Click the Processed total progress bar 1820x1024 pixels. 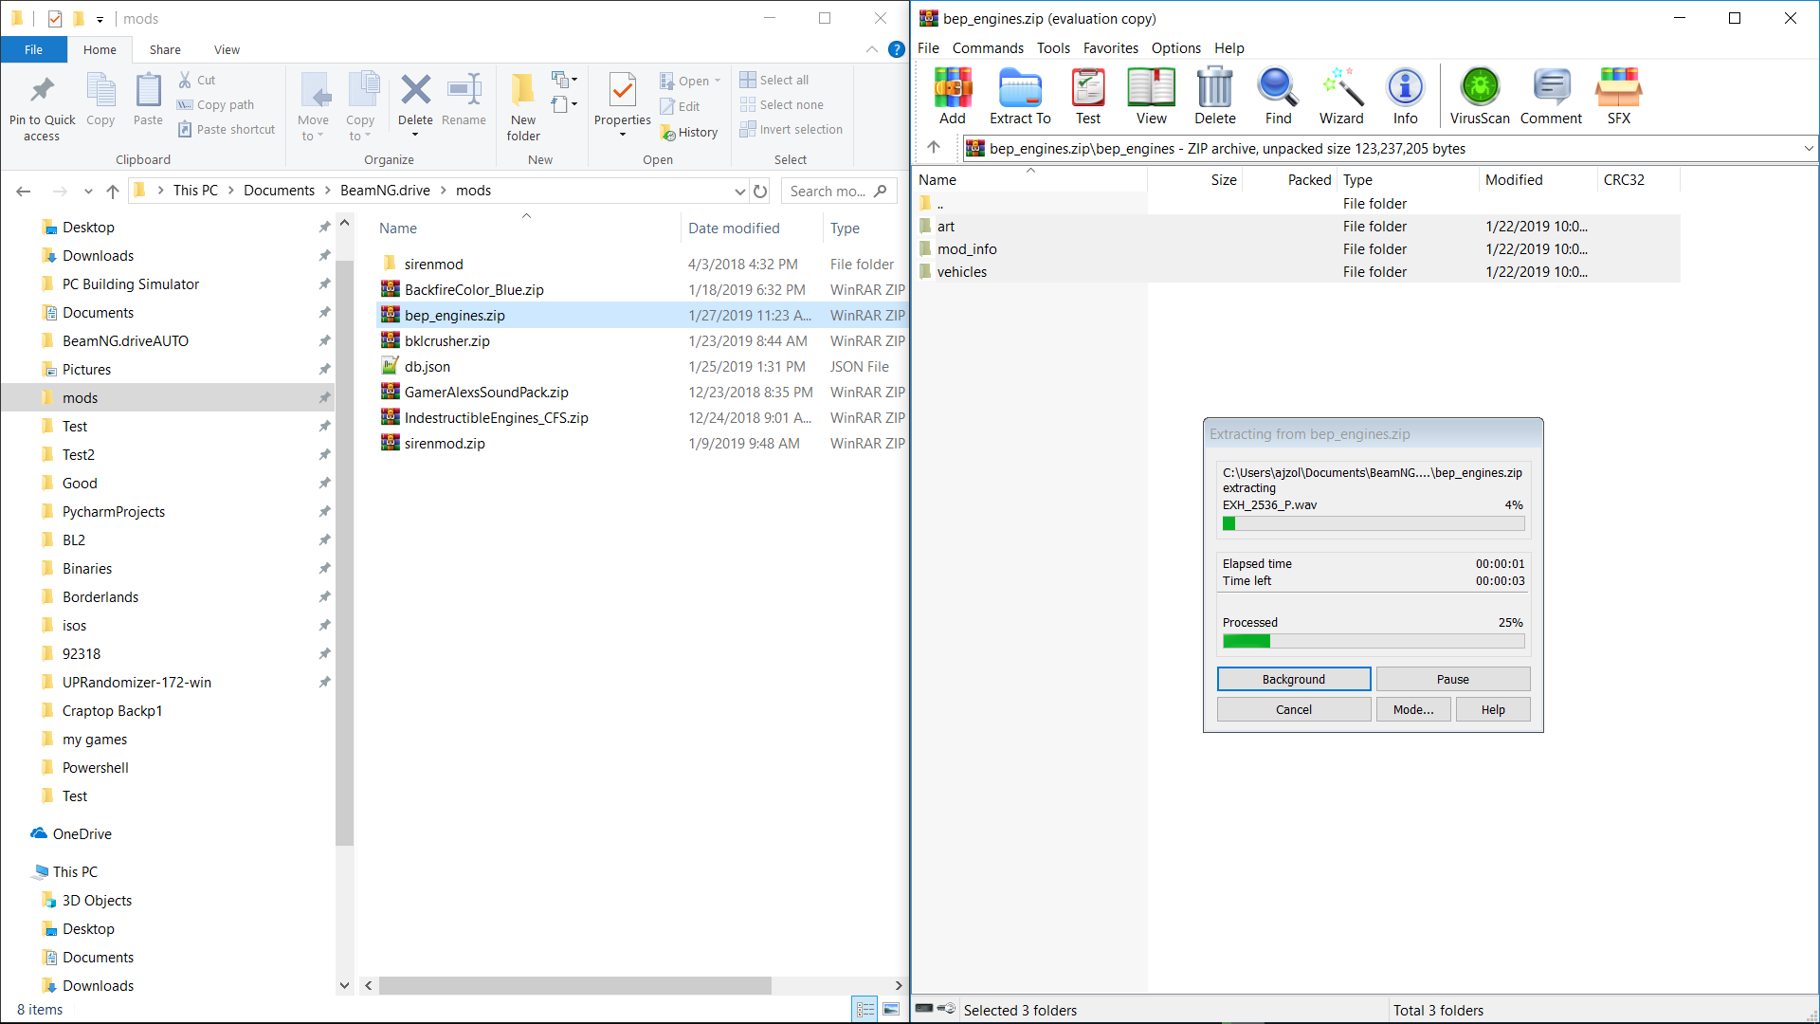point(1374,641)
